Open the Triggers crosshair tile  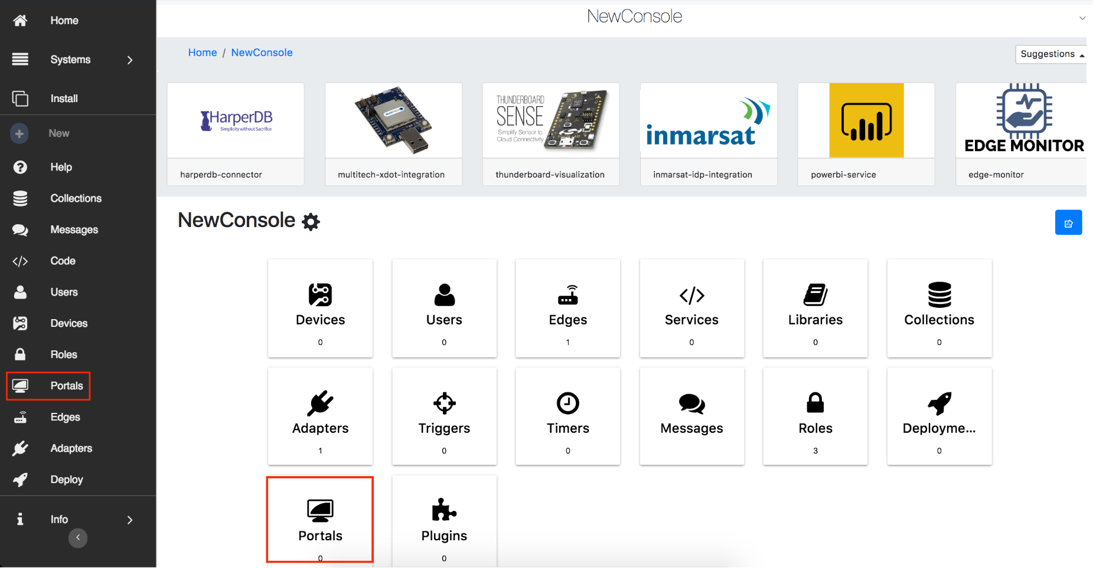click(444, 416)
